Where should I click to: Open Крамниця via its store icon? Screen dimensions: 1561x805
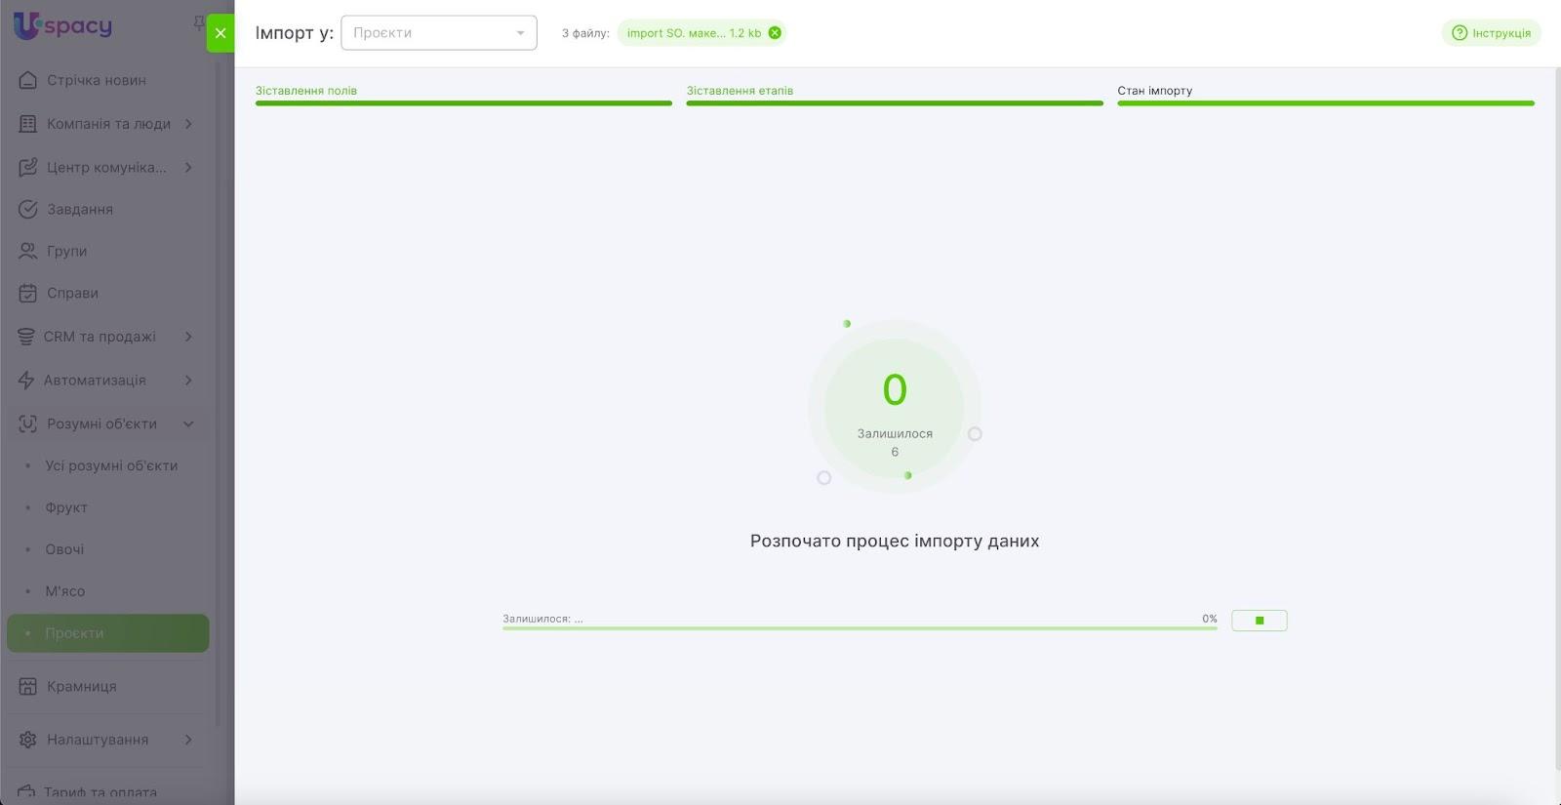28,686
